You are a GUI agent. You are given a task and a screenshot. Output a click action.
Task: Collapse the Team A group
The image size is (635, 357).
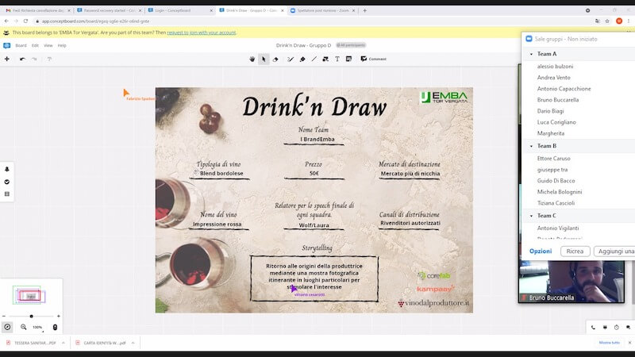[x=531, y=54]
